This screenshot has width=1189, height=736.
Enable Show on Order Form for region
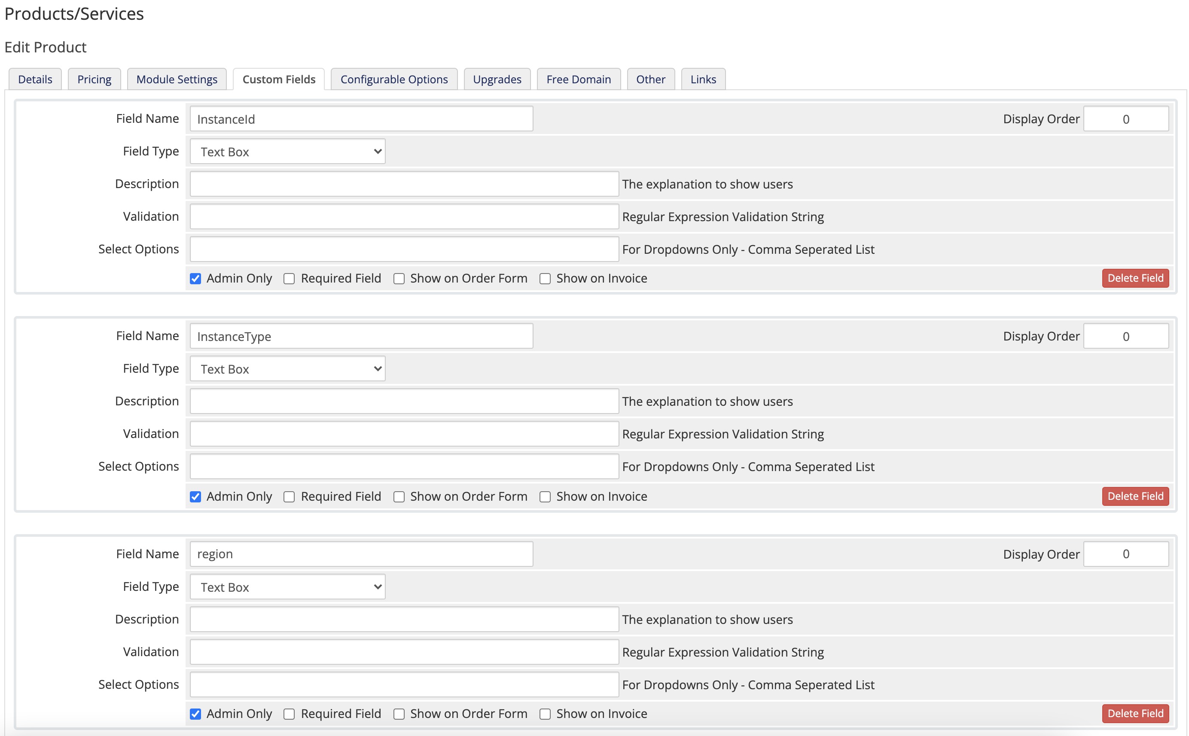[399, 714]
